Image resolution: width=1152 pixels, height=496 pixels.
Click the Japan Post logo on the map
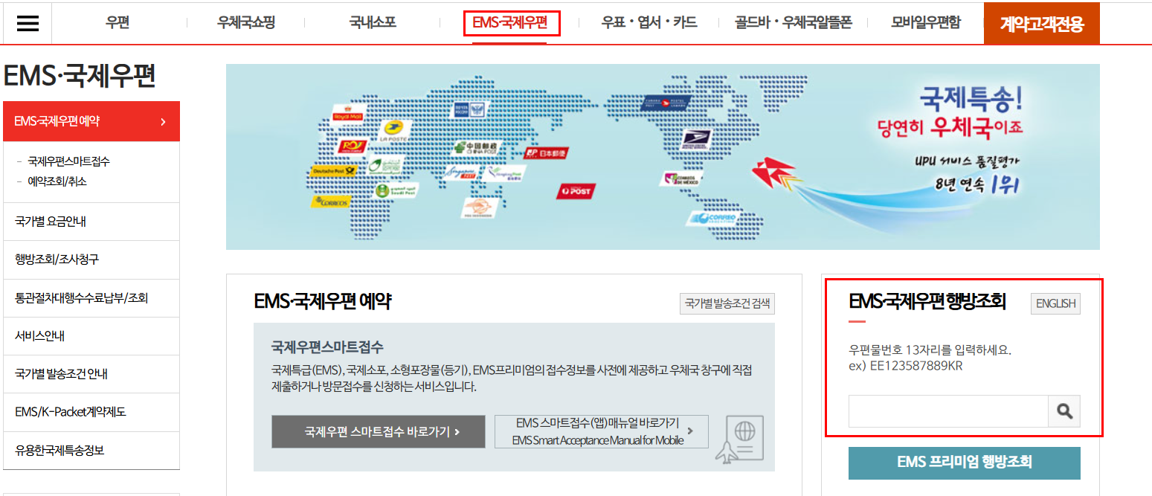[546, 153]
